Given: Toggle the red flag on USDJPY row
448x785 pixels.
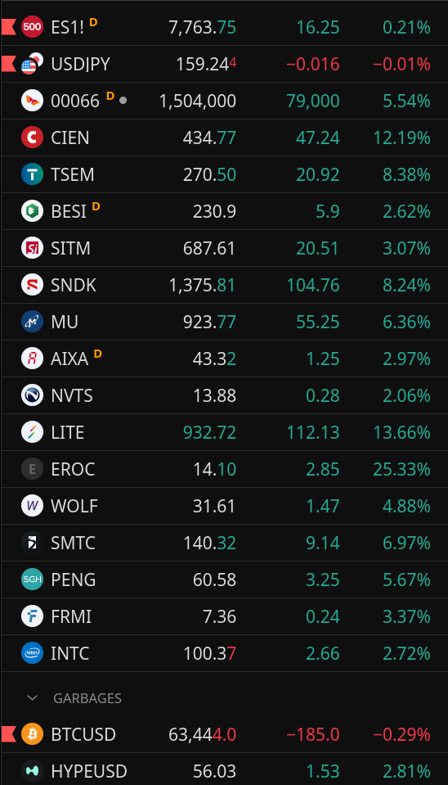Looking at the screenshot, I should click(x=8, y=64).
